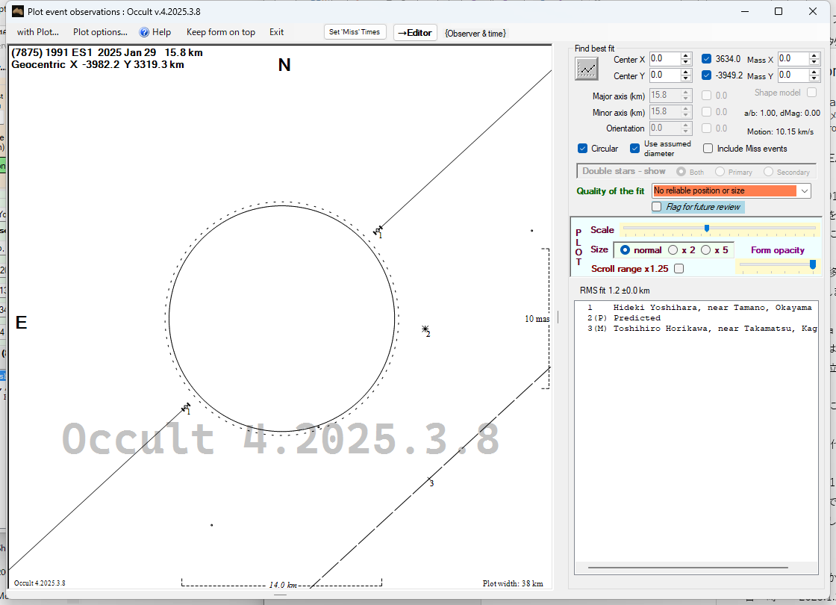Open the 'Plot options...' menu
The image size is (836, 605).
point(100,32)
